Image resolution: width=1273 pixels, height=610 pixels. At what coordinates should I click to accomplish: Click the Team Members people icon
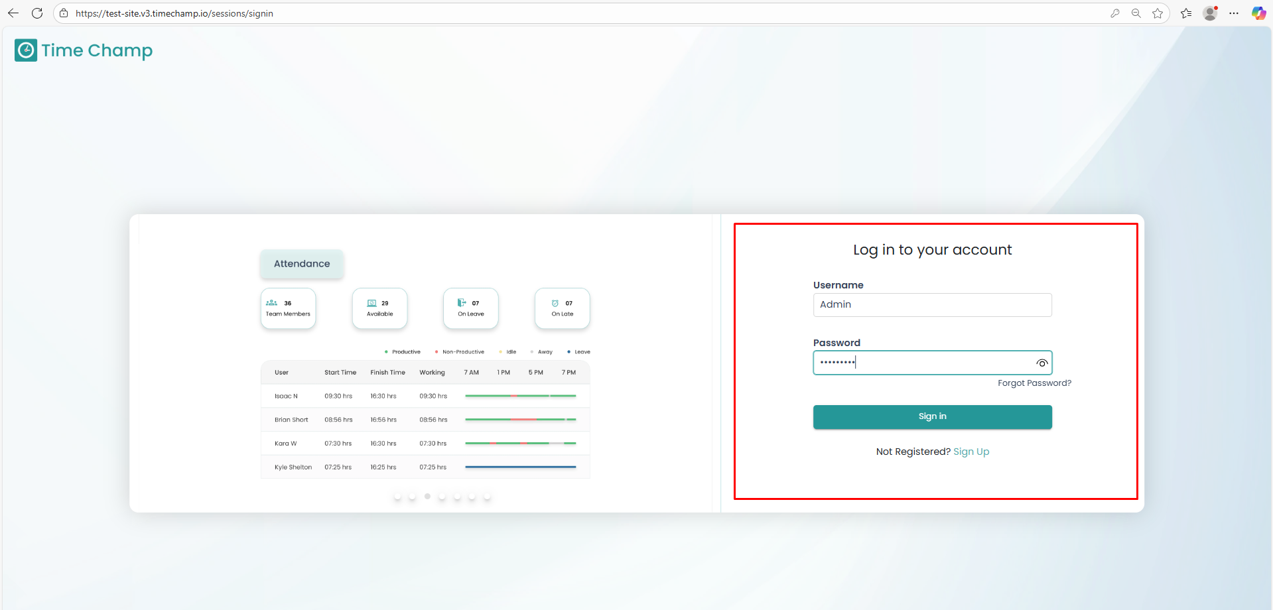(272, 303)
